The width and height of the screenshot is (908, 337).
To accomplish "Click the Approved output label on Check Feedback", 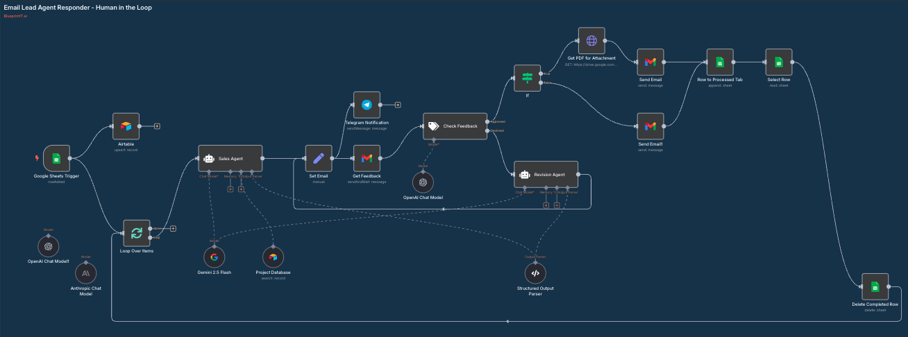I will [497, 121].
